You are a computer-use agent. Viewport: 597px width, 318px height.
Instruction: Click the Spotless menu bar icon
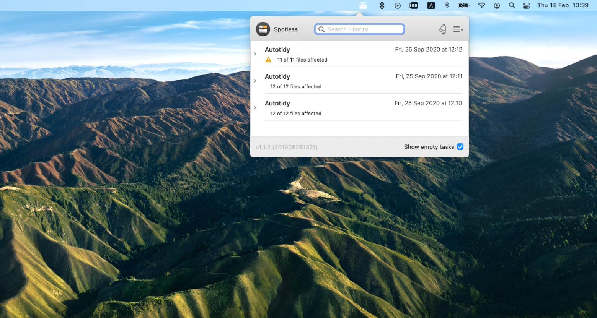[363, 5]
